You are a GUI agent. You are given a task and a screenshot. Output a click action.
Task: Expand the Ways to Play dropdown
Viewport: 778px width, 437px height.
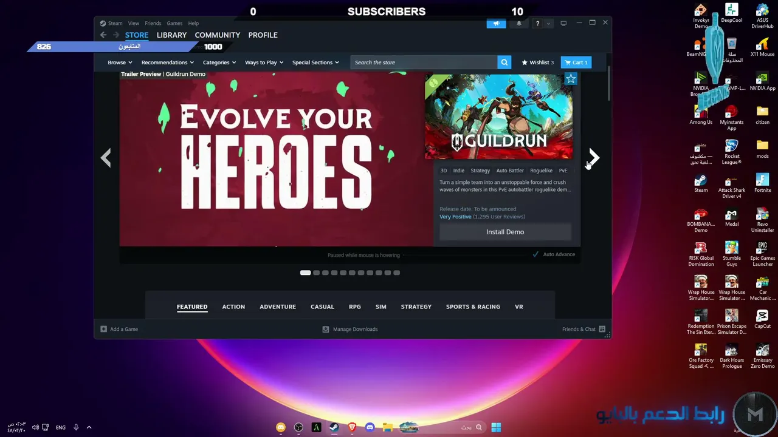[x=264, y=63]
